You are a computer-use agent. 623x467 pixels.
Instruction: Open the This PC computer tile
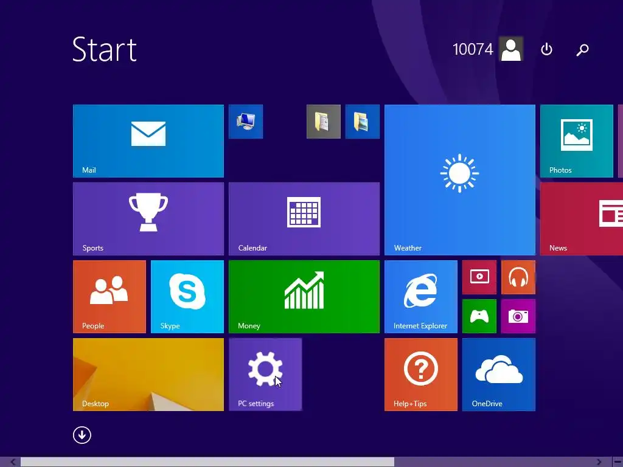246,122
